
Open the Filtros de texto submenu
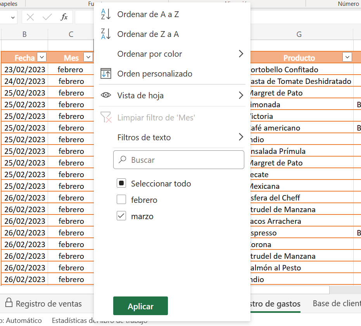[x=241, y=137]
